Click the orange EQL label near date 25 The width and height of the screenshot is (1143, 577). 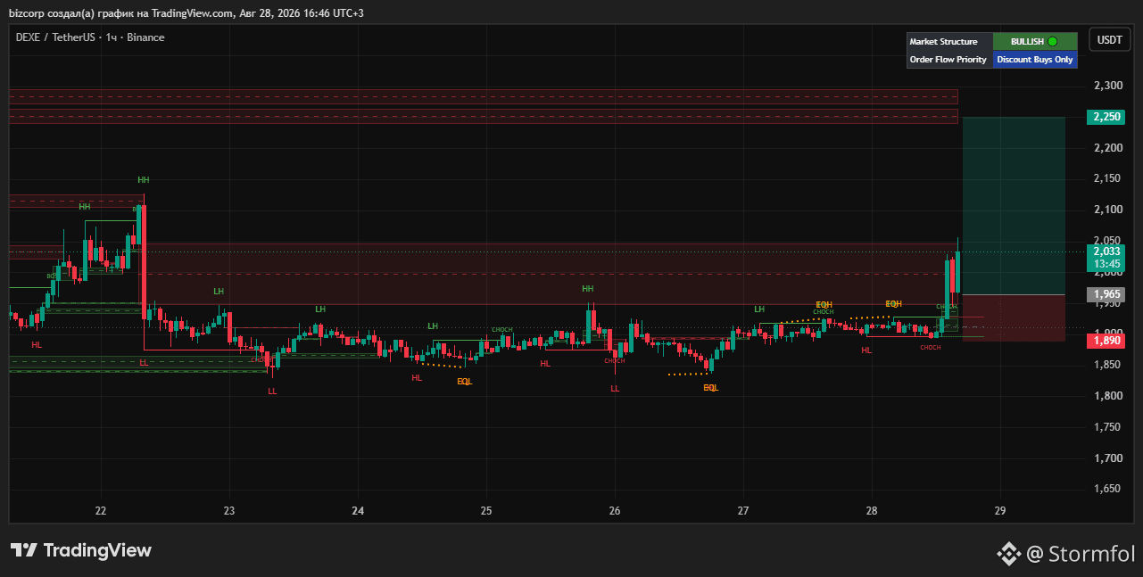tap(464, 382)
